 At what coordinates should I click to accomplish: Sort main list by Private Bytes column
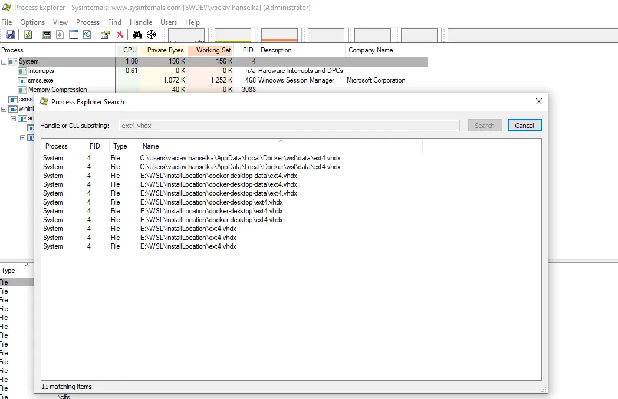point(163,50)
